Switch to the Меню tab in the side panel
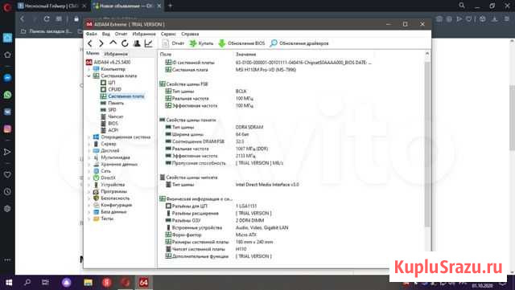This screenshot has width=515, height=290. tap(93, 53)
